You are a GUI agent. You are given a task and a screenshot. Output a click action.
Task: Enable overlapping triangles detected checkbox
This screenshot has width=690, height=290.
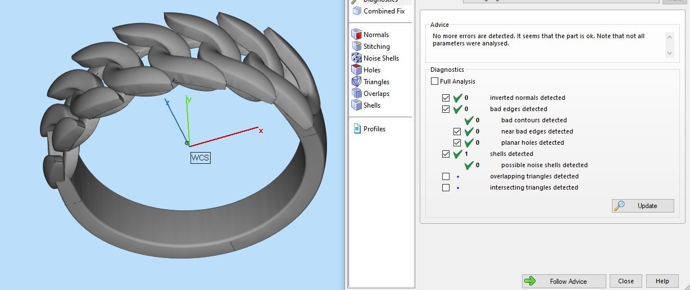pos(446,176)
